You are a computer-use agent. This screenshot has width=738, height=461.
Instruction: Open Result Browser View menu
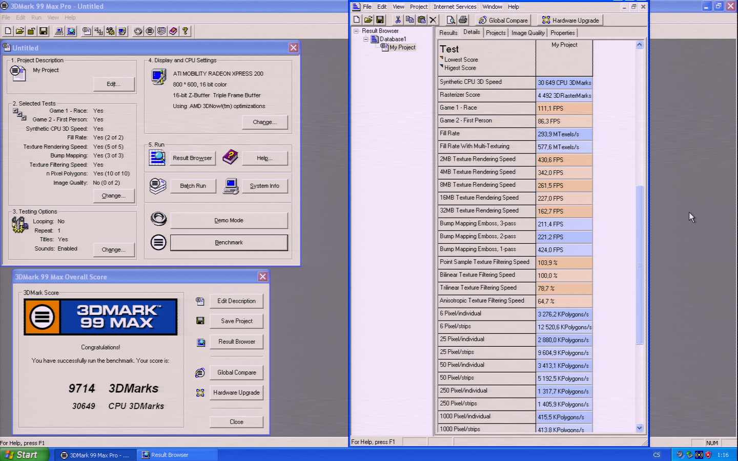pos(398,7)
